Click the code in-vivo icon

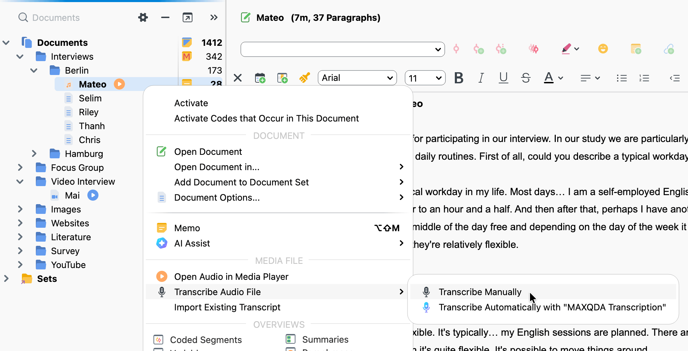pos(501,49)
